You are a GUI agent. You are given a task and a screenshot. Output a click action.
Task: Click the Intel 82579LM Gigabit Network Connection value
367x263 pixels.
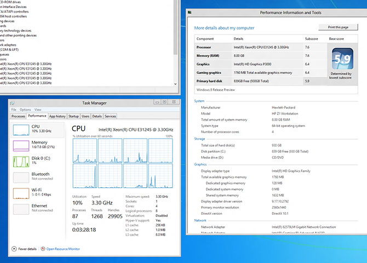point(303,227)
